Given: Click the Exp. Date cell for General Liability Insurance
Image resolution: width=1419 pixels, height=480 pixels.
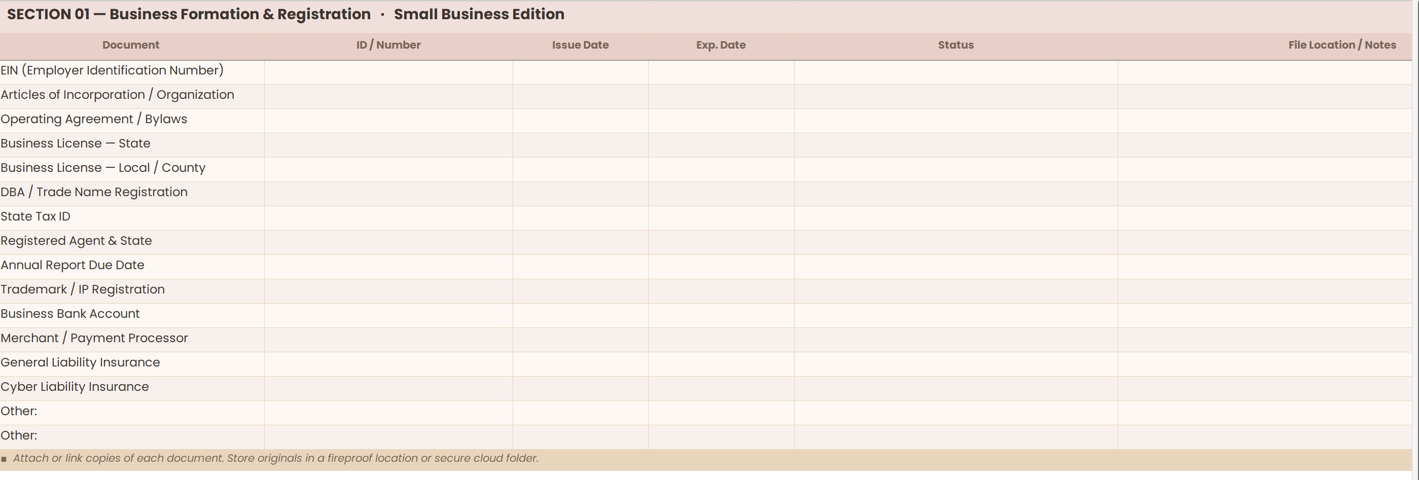Looking at the screenshot, I should tap(721, 365).
